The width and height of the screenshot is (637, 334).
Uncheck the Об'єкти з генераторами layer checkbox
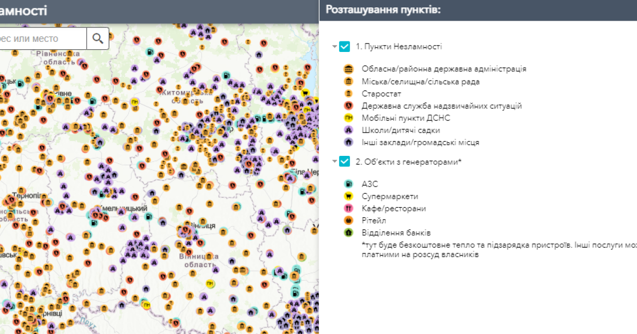345,162
